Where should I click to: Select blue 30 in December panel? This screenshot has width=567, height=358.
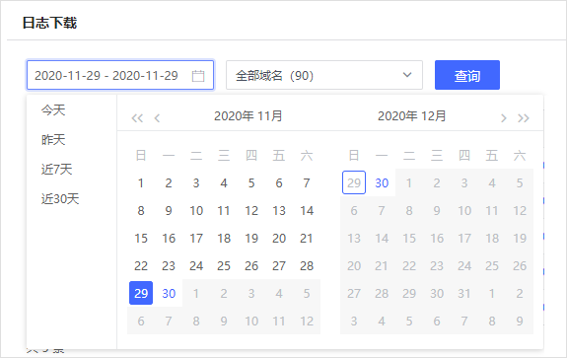pyautogui.click(x=382, y=183)
